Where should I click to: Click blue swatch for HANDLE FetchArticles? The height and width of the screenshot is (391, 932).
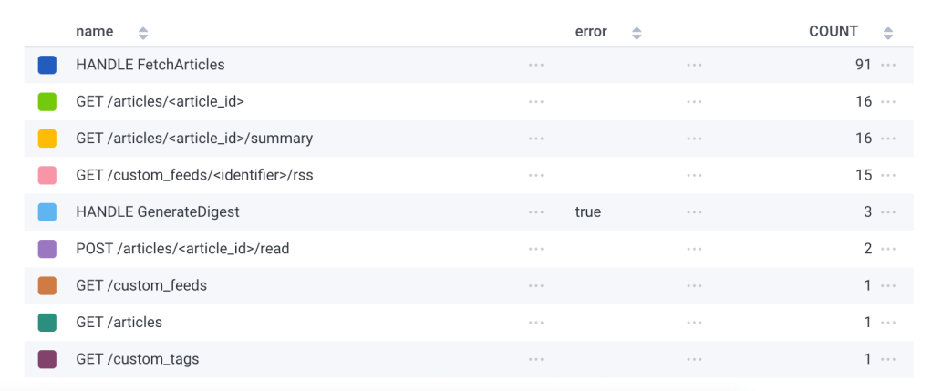(x=47, y=66)
